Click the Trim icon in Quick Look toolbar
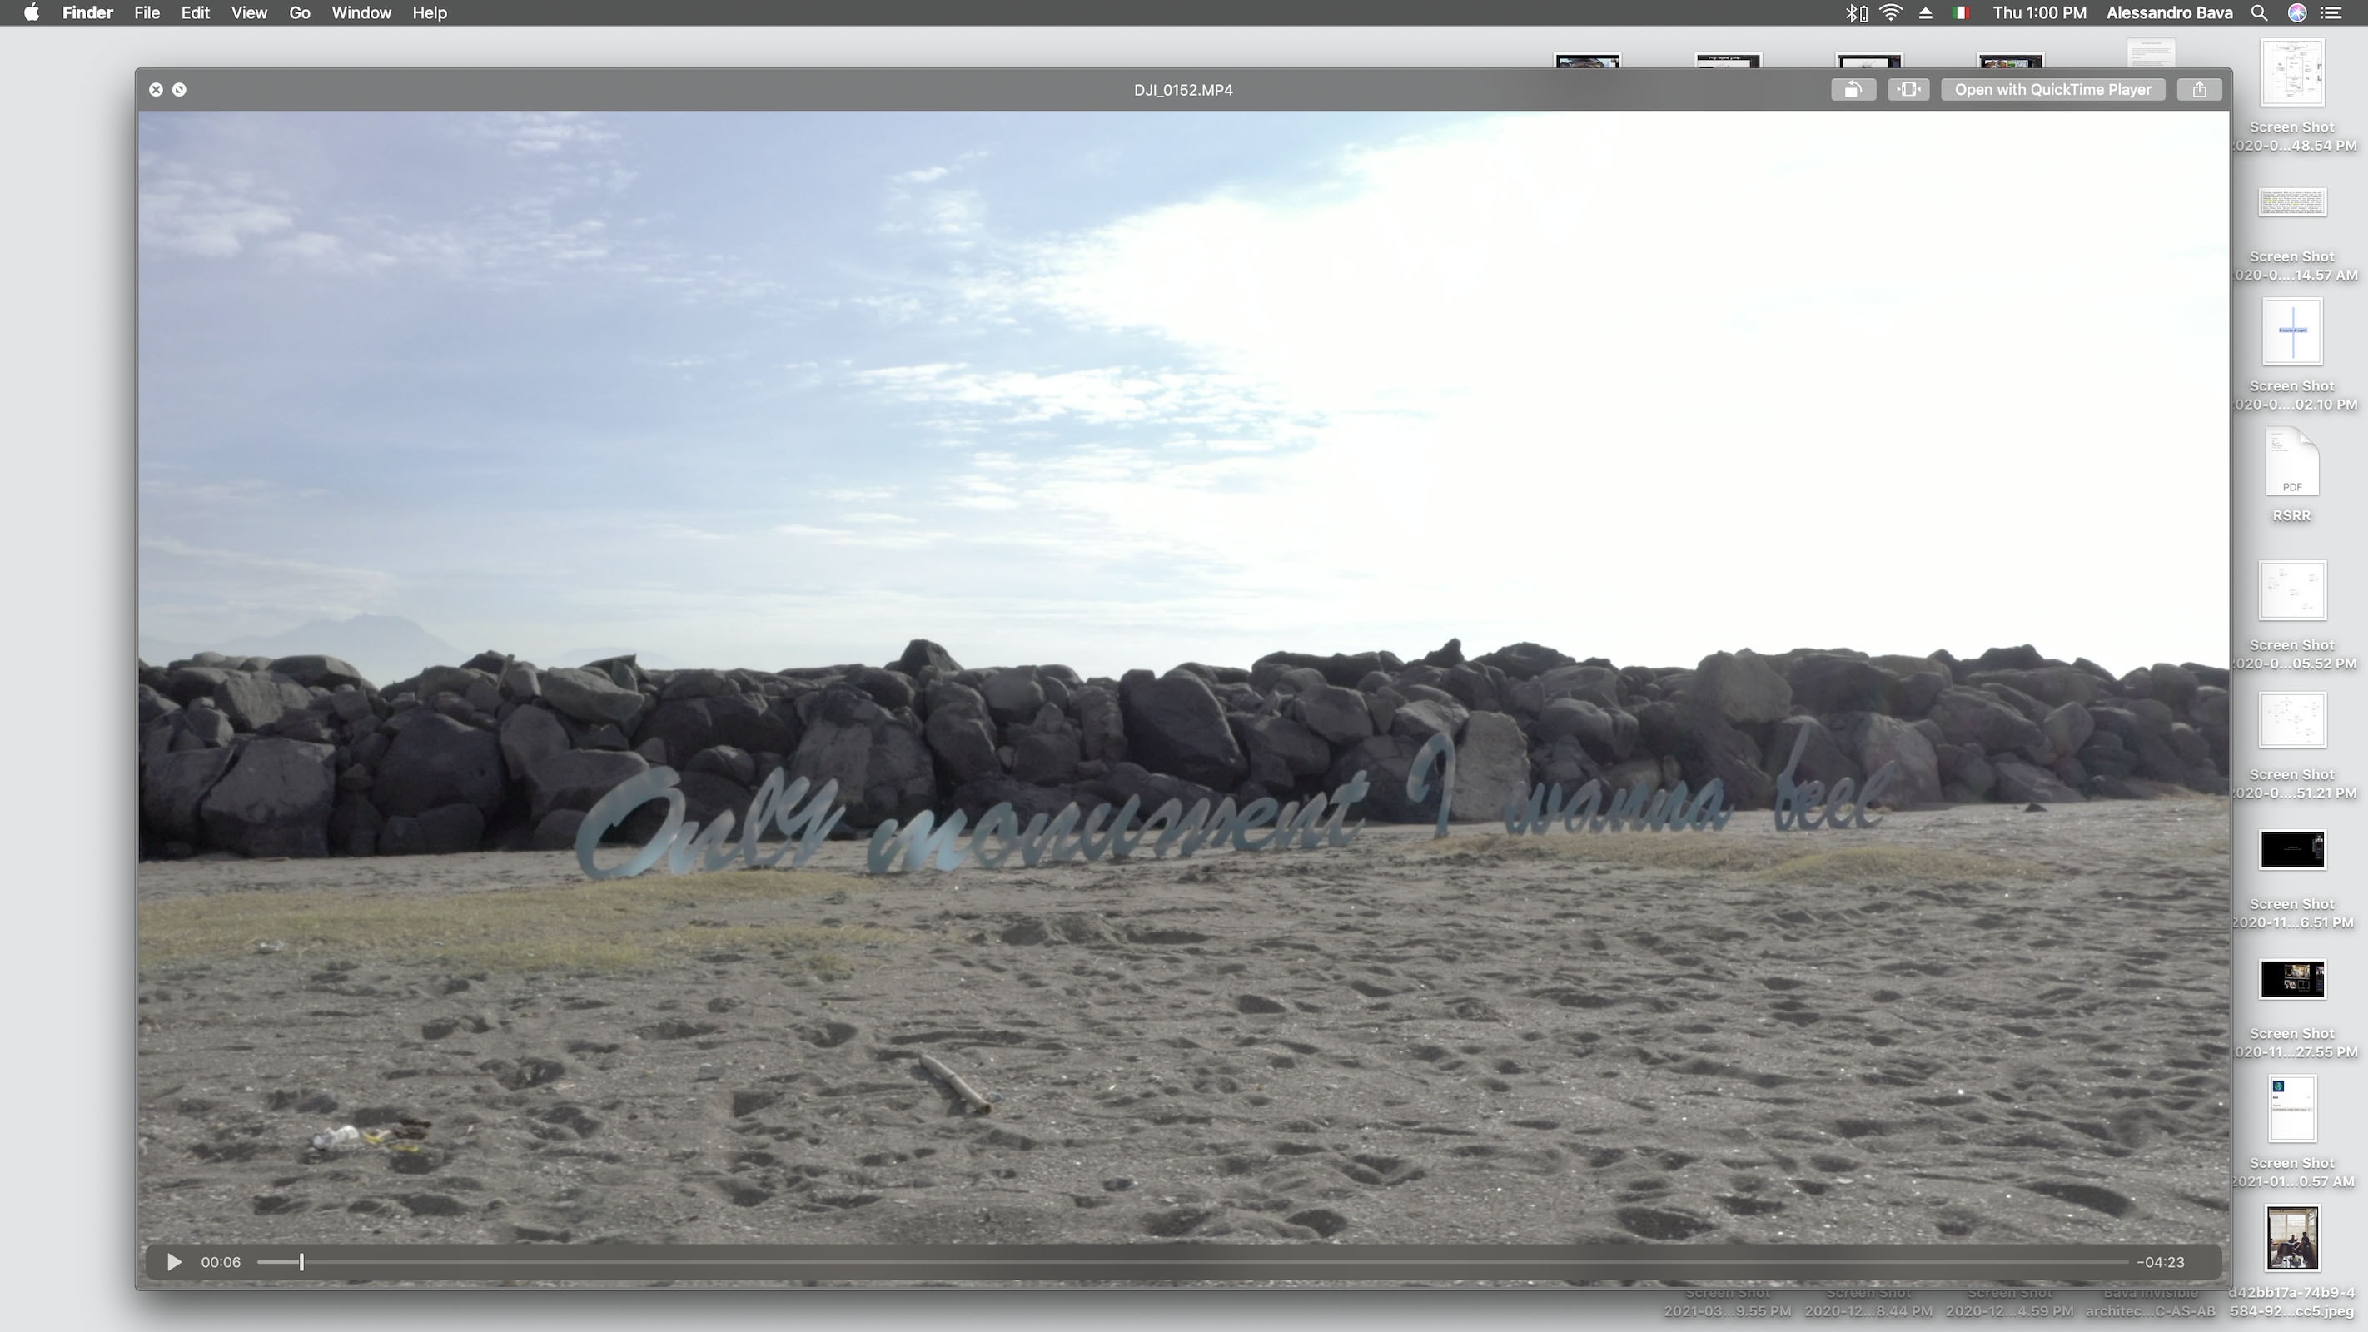Image resolution: width=2368 pixels, height=1332 pixels. 1908,89
